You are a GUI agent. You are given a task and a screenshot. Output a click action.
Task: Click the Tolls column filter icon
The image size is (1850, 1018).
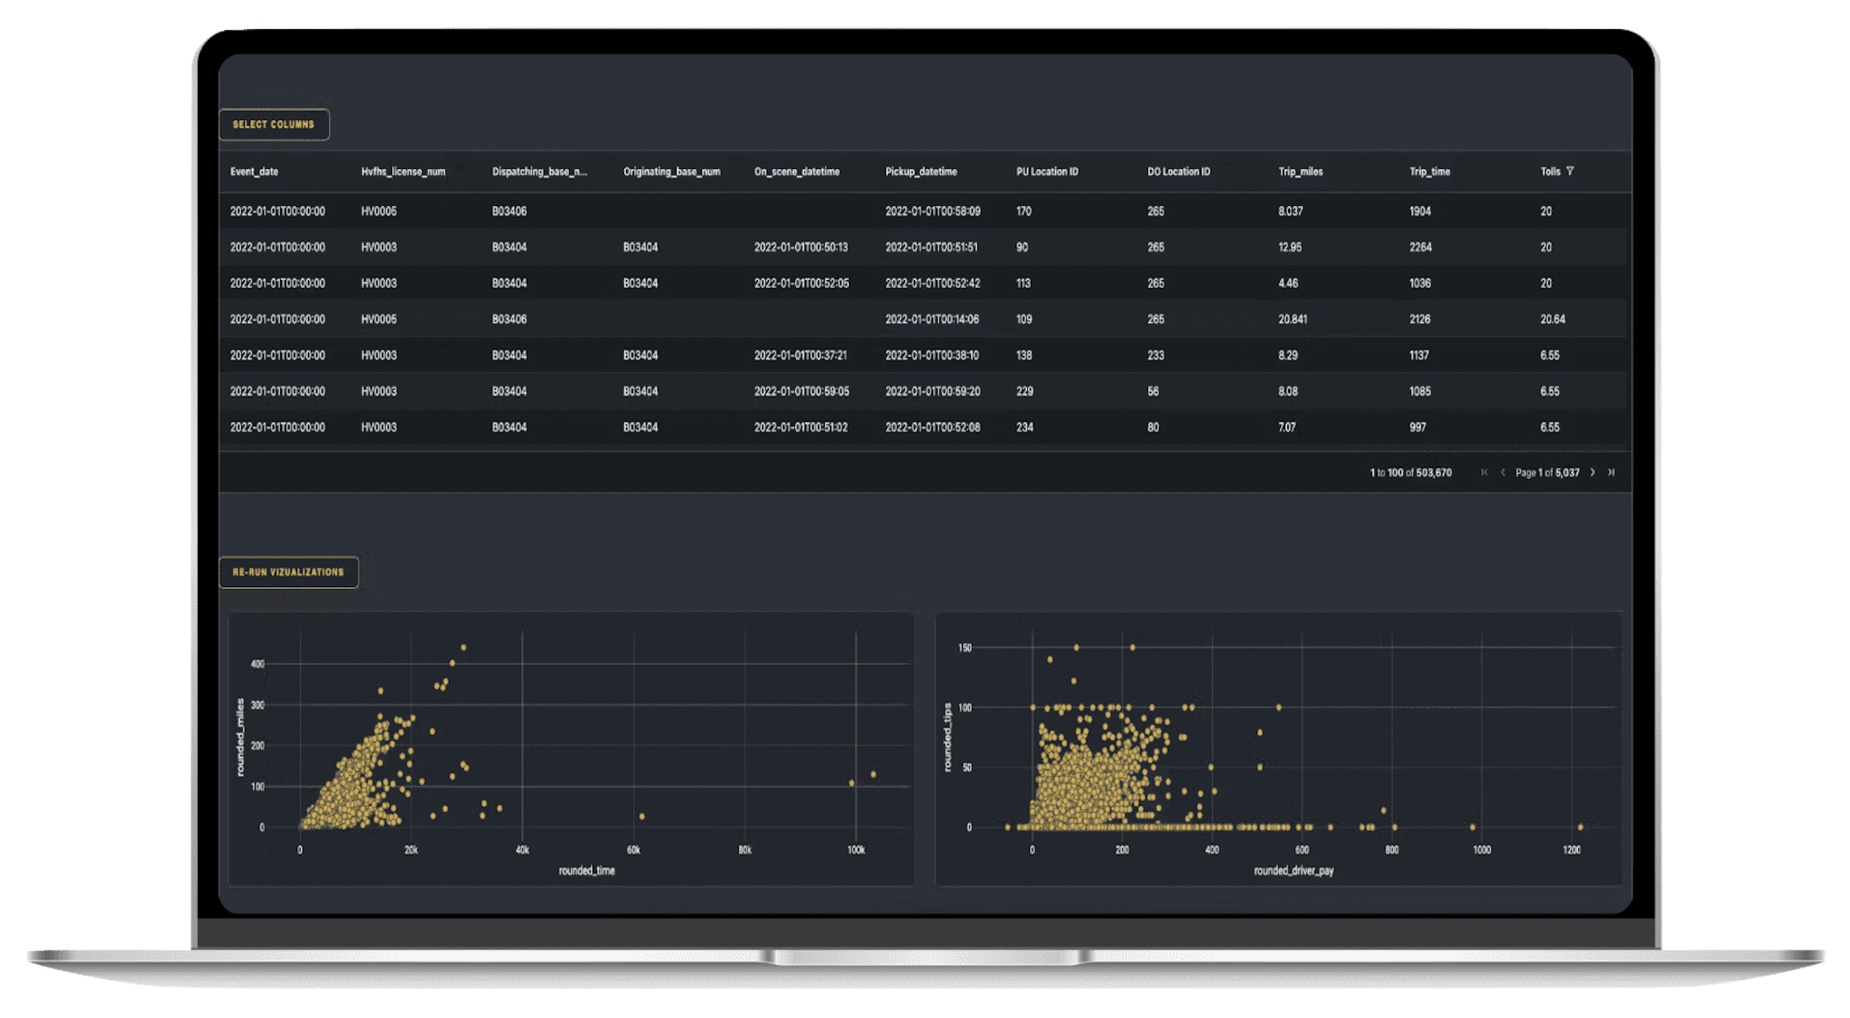pos(1570,172)
